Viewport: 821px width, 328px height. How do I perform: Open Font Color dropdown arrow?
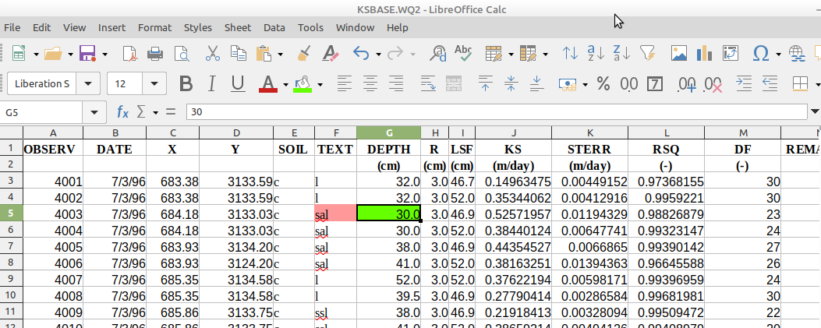coord(285,84)
